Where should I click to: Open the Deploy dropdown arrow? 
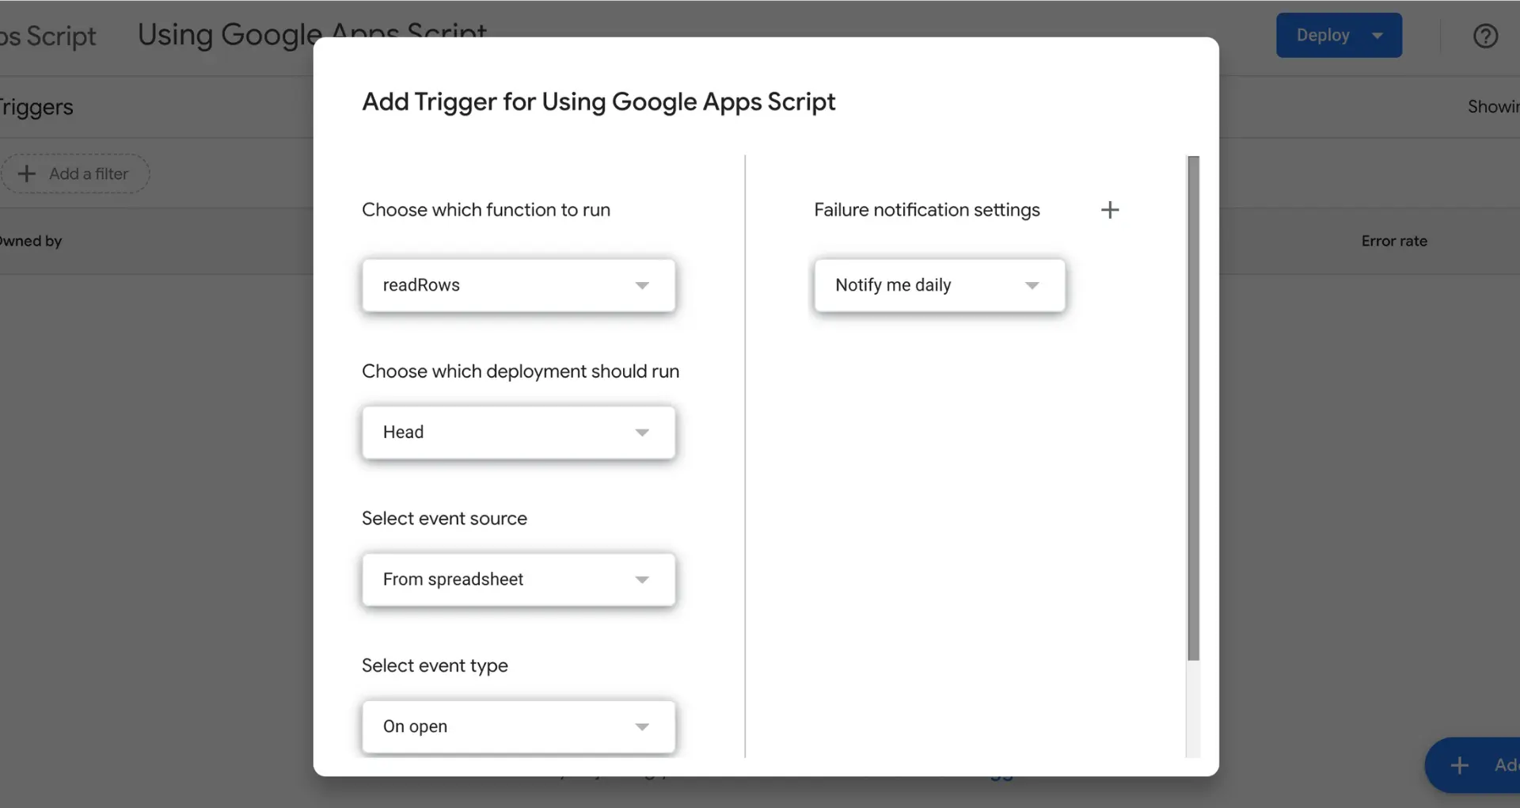[1378, 36]
